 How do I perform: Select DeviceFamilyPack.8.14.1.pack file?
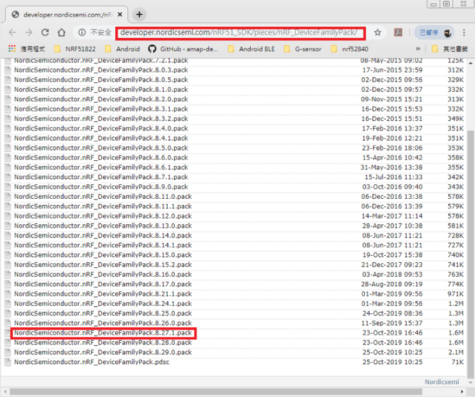coord(103,245)
